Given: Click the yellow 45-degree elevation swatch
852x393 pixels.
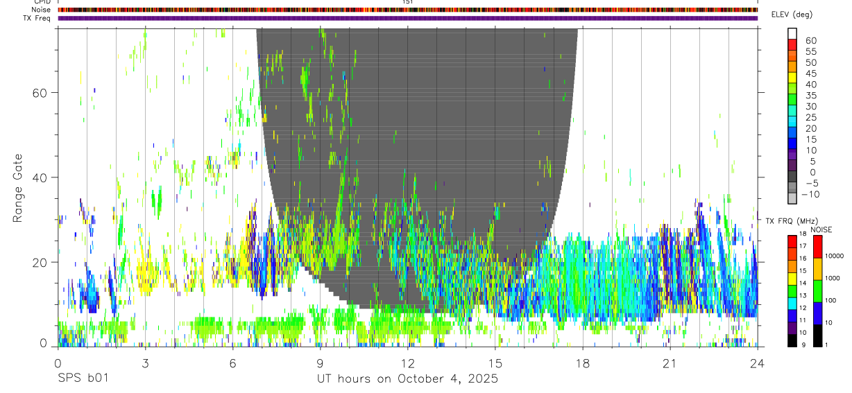Looking at the screenshot, I should coord(792,78).
